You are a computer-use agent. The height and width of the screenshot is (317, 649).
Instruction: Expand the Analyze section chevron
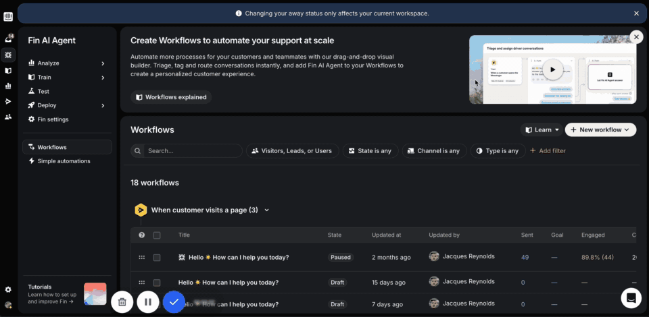point(103,63)
